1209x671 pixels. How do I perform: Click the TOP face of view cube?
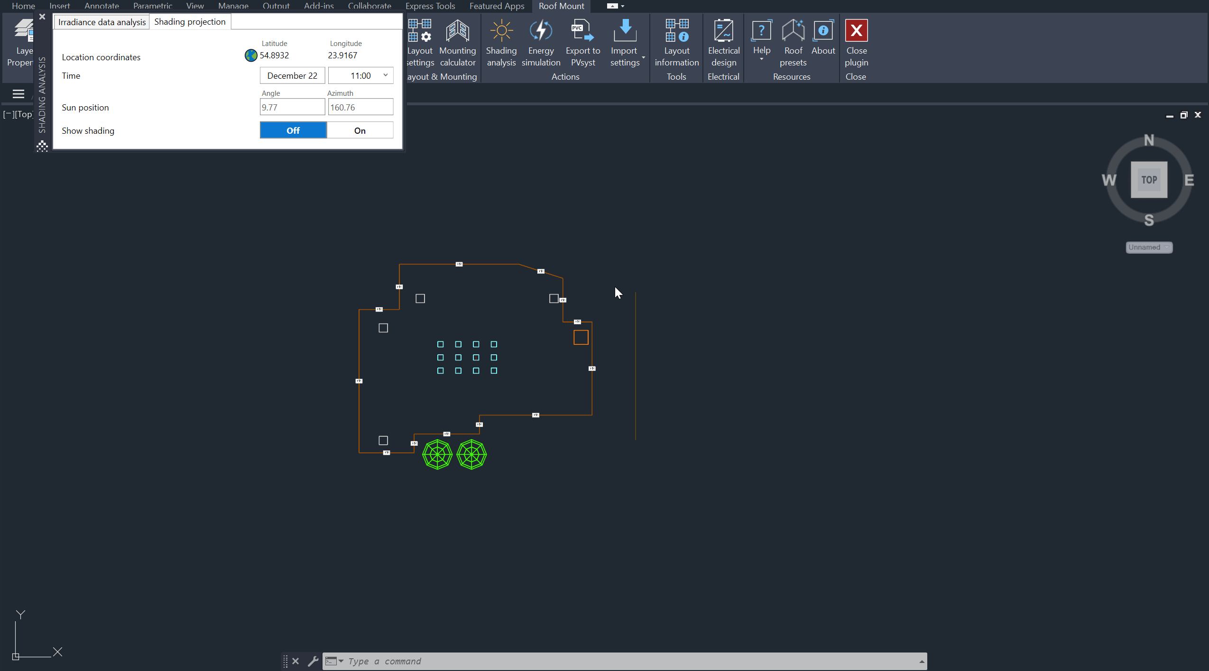pos(1148,180)
